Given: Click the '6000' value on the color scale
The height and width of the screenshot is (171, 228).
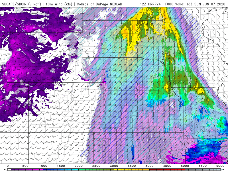Looking at the screenshot, I should 220,166.
